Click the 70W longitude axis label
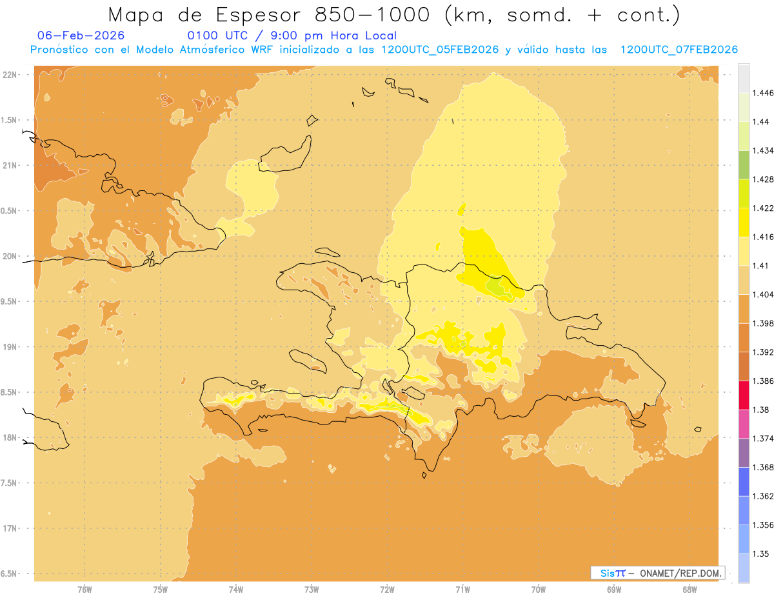774x598 pixels. (539, 590)
